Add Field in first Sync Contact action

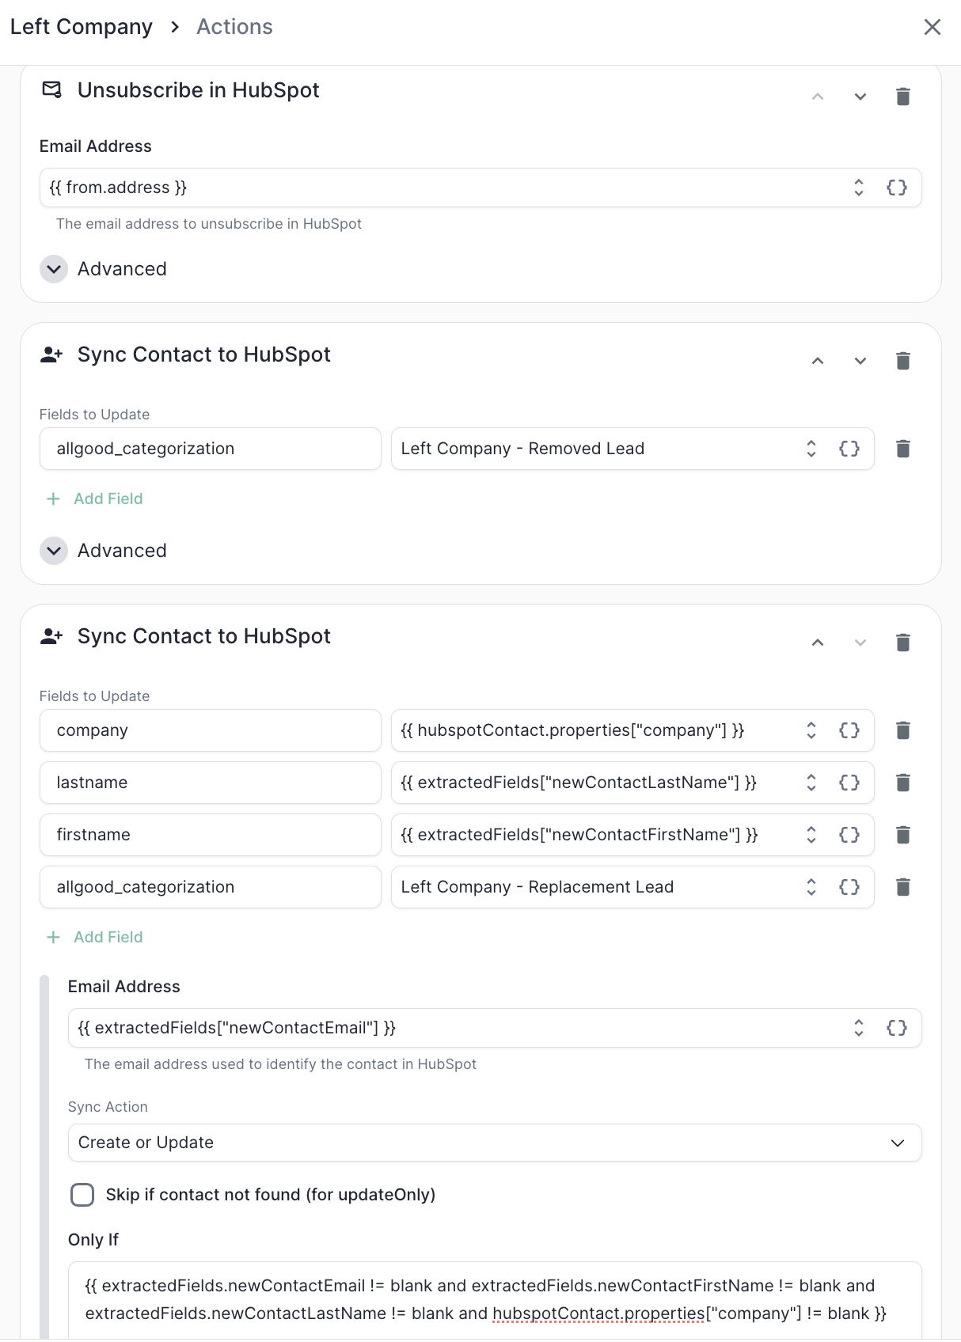95,499
